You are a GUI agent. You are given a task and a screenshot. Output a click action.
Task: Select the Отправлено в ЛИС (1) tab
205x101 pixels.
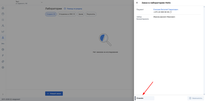(67, 14)
